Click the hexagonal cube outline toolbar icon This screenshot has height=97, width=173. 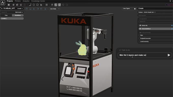[52, 5]
